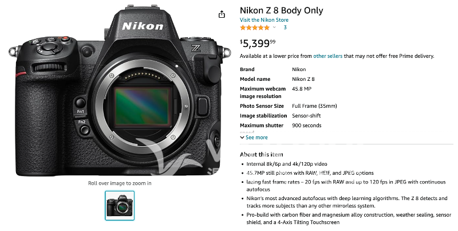458x231 pixels.
Task: Open the 3 customer ratings link
Action: [285, 28]
